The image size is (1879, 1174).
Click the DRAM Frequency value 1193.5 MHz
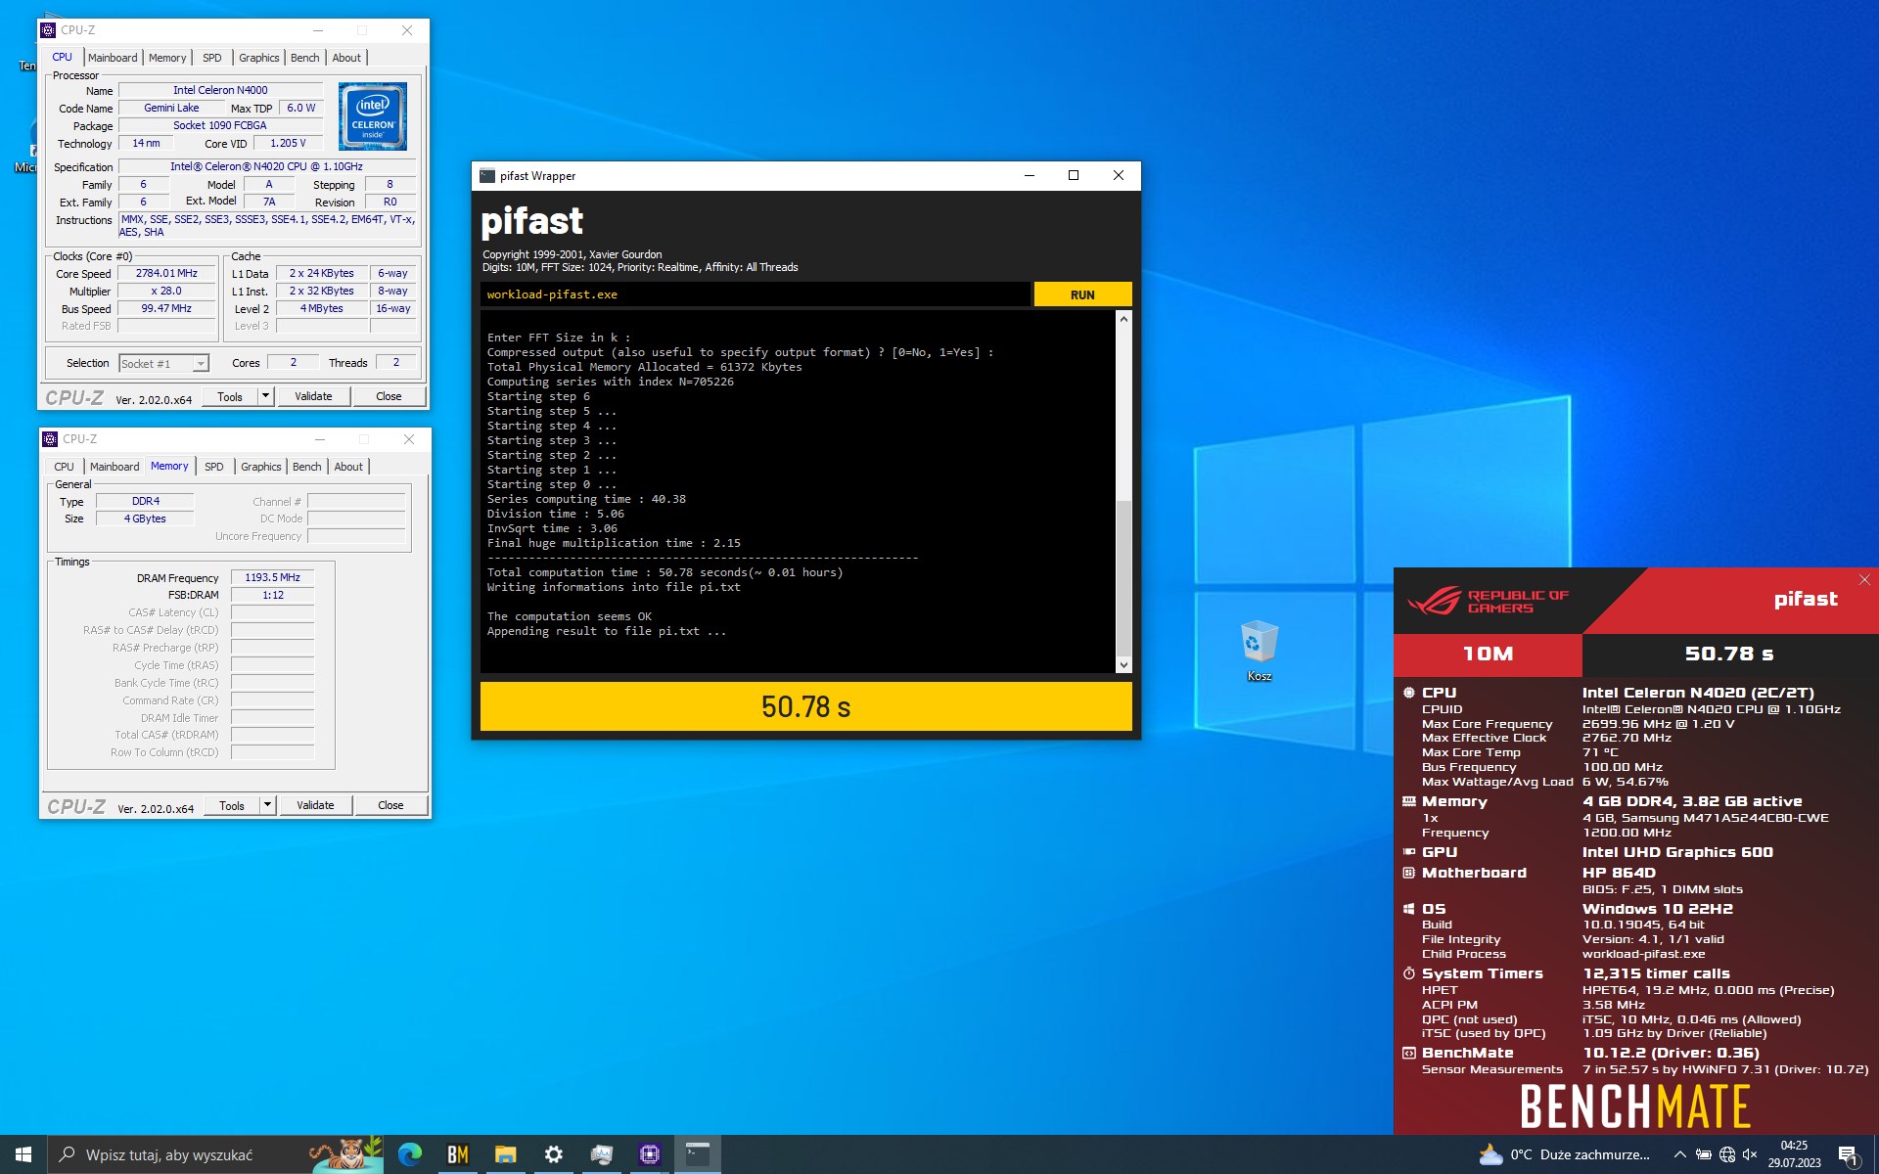[x=272, y=577]
